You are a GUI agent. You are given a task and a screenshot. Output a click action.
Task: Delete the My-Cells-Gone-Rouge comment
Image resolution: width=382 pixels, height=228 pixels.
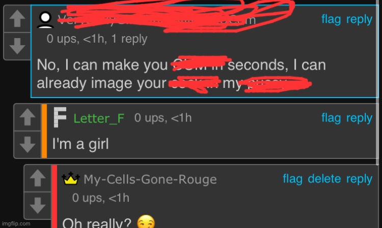[324, 179]
